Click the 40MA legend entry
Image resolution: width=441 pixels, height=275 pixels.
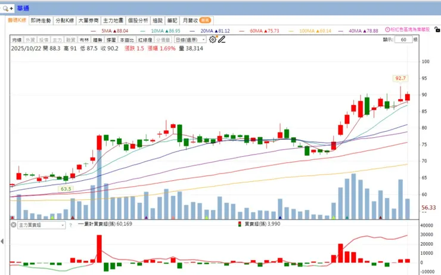pos(358,30)
